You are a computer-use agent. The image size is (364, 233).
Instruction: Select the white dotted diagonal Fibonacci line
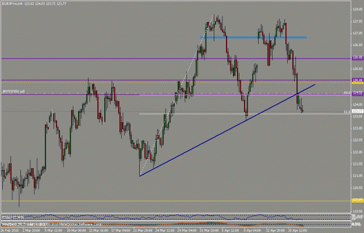[x=177, y=95]
